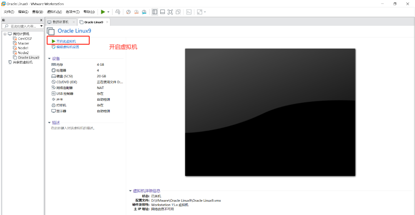Open the 选项卡(T) menu
The image size is (415, 215).
coord(73,12)
